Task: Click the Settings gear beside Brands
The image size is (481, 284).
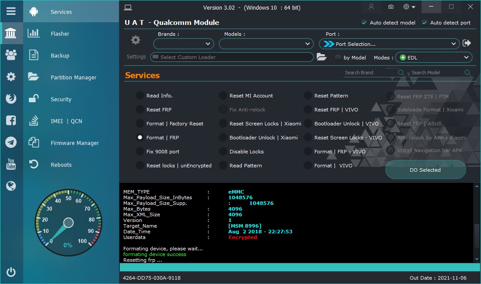Action: [x=136, y=40]
